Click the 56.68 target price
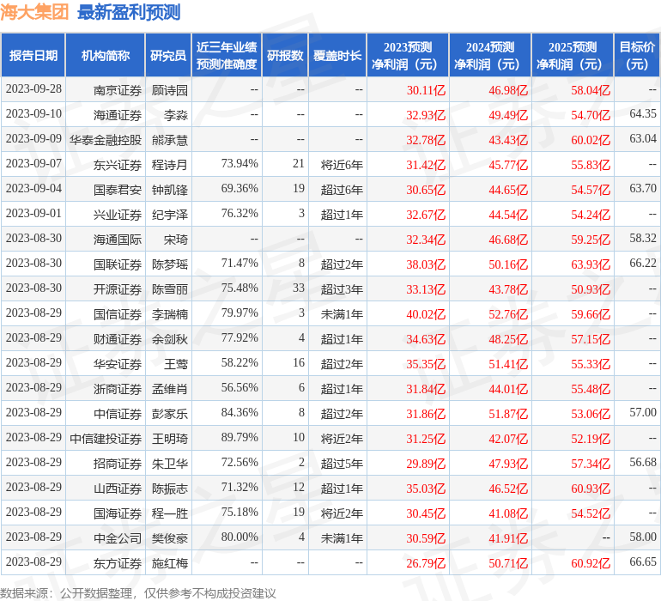 [x=643, y=462]
